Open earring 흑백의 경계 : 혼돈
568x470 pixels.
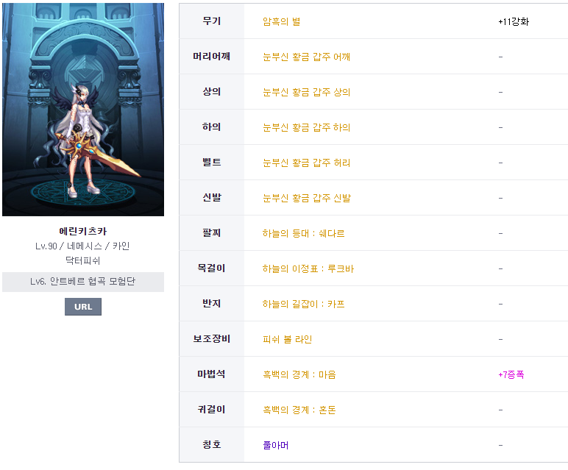(x=299, y=410)
